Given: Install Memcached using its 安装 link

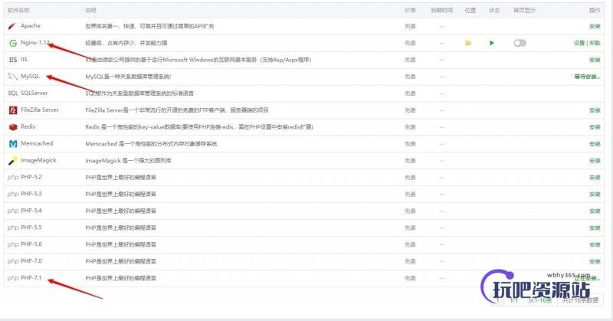Looking at the screenshot, I should [x=595, y=144].
